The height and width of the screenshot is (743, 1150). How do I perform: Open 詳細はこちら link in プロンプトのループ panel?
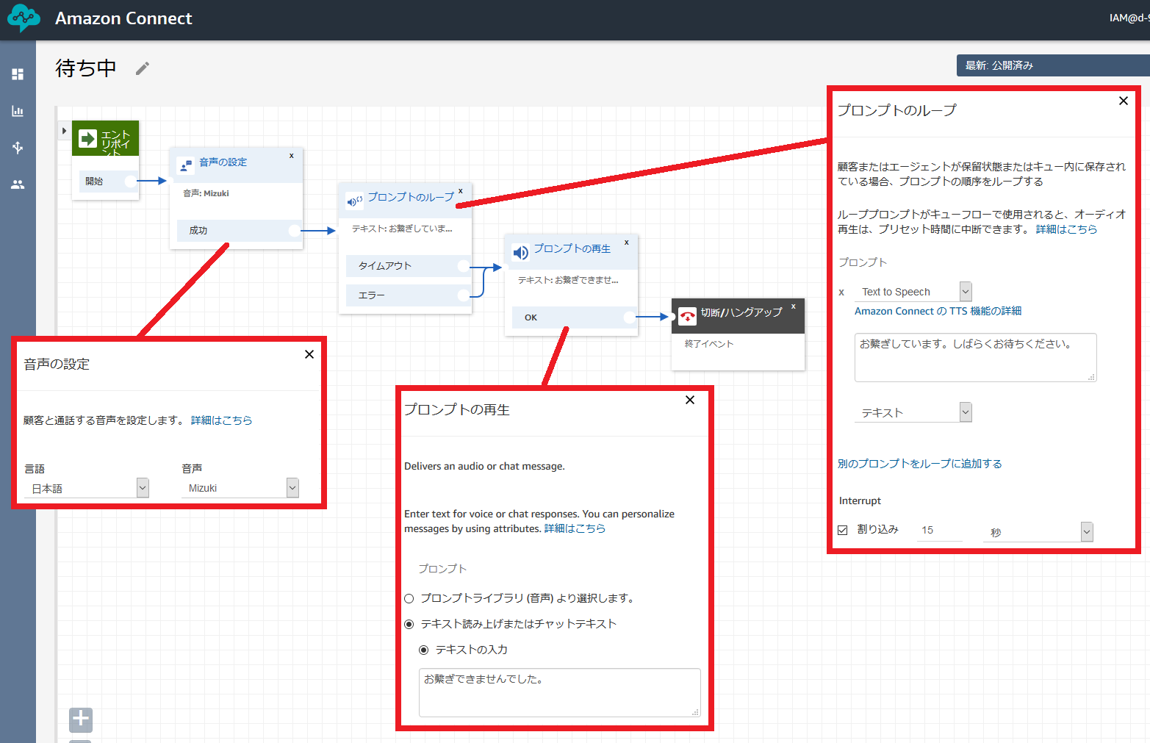coord(1066,229)
